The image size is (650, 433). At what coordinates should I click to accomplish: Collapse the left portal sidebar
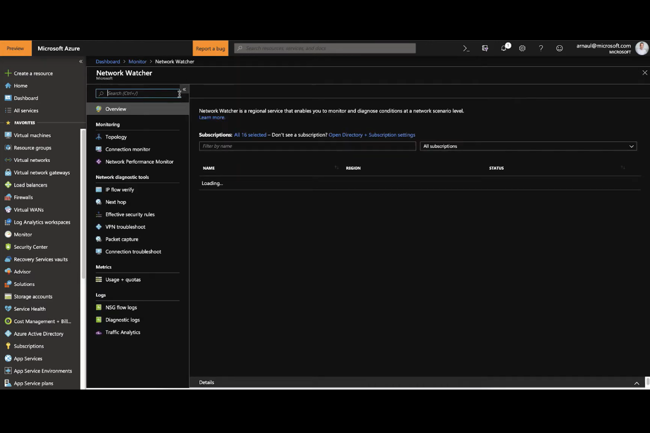[81, 61]
